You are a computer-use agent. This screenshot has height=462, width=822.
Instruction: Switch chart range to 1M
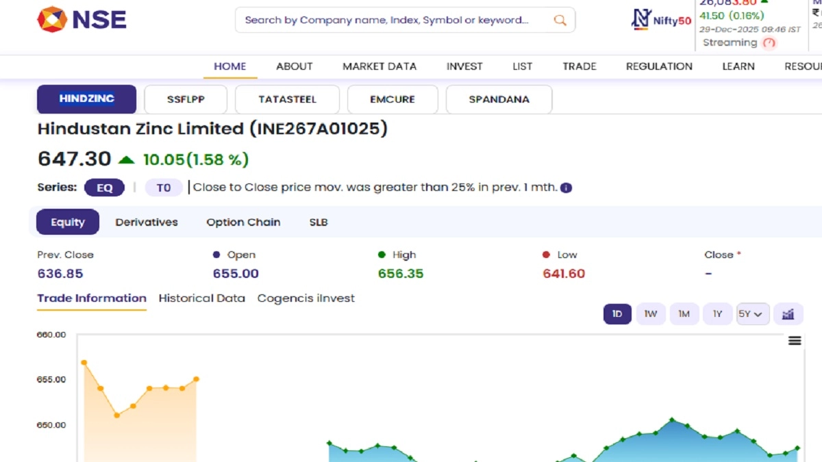[x=684, y=314]
